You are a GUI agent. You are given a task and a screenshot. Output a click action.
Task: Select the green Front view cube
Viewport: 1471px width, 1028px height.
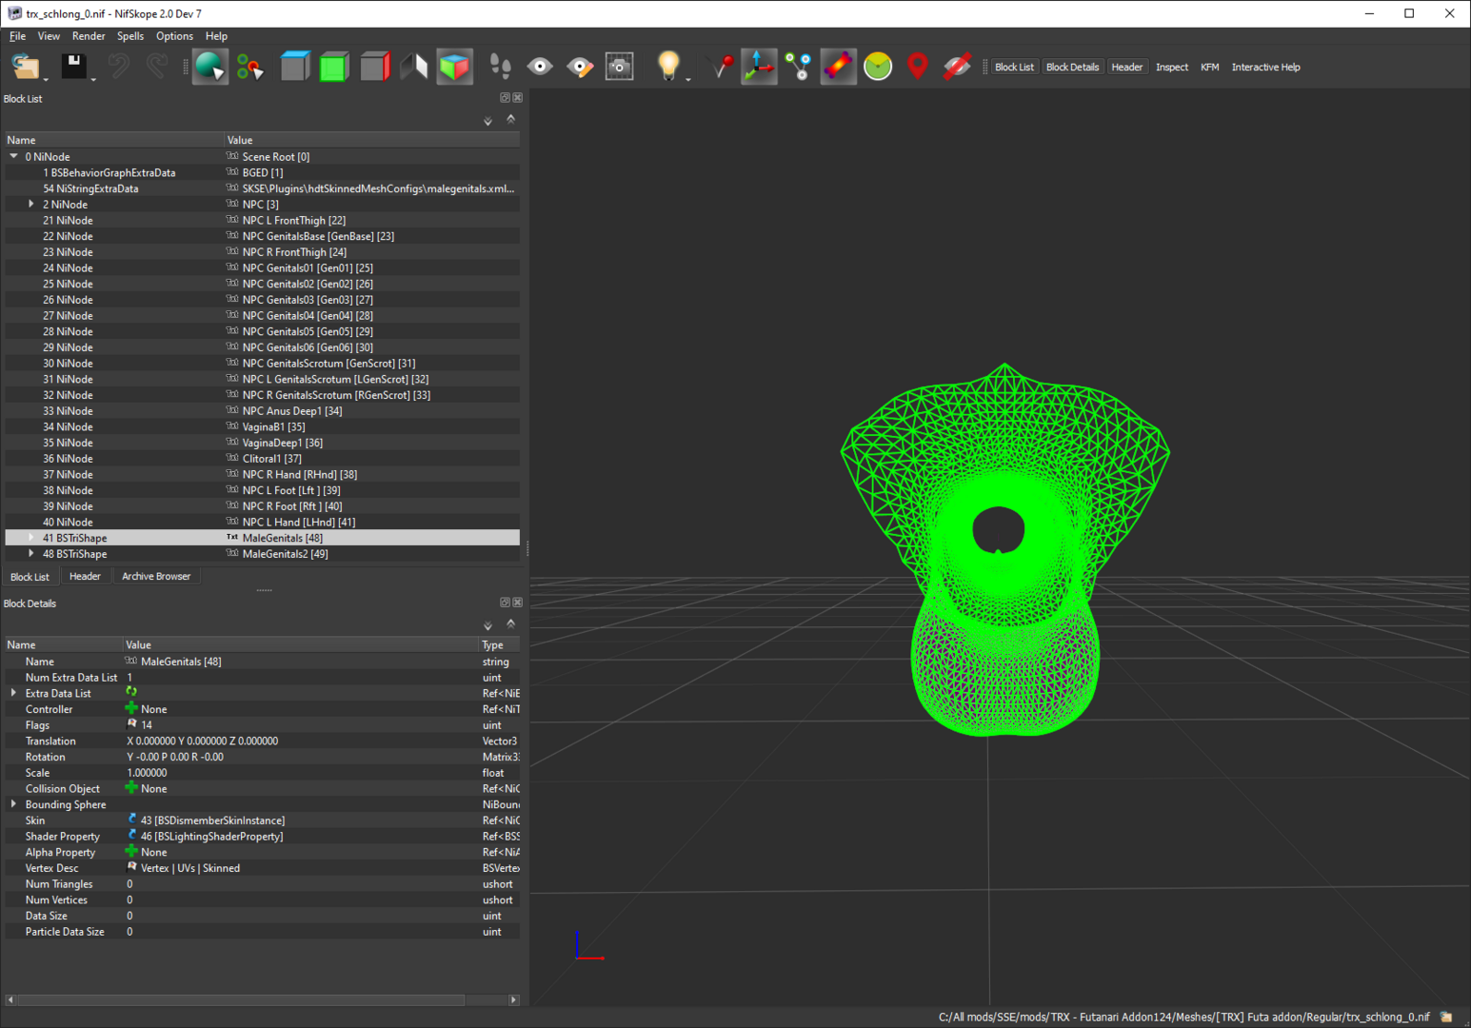click(334, 67)
